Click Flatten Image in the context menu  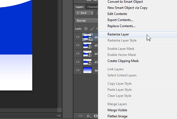click(117, 116)
